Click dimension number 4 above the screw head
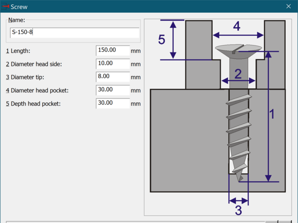The image size is (298, 223). (236, 26)
